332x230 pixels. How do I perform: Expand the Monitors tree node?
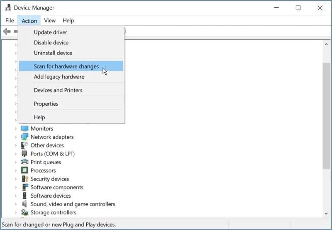(16, 128)
